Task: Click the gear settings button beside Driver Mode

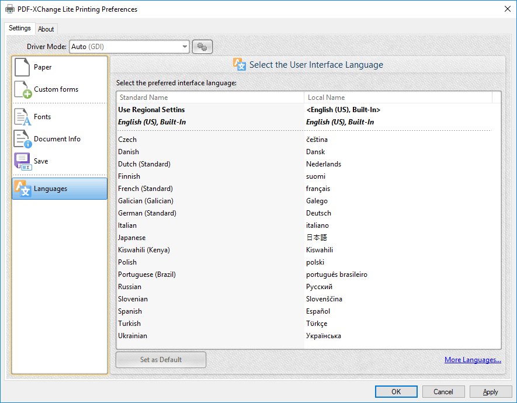Action: [202, 47]
